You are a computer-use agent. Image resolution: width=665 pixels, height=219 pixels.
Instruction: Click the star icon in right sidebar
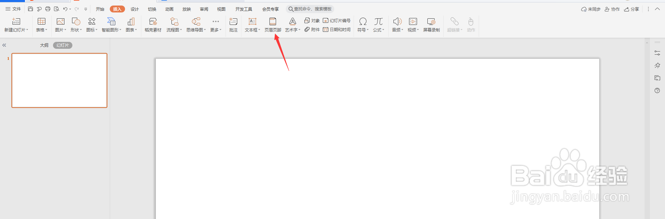pos(657,65)
